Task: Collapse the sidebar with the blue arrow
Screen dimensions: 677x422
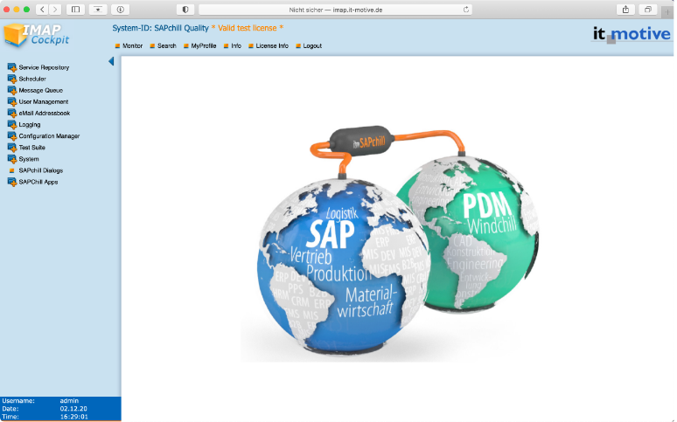Action: 111,61
